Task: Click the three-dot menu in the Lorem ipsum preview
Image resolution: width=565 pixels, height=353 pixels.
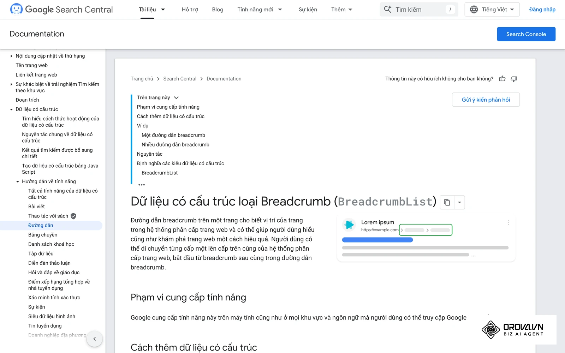Action: click(509, 223)
